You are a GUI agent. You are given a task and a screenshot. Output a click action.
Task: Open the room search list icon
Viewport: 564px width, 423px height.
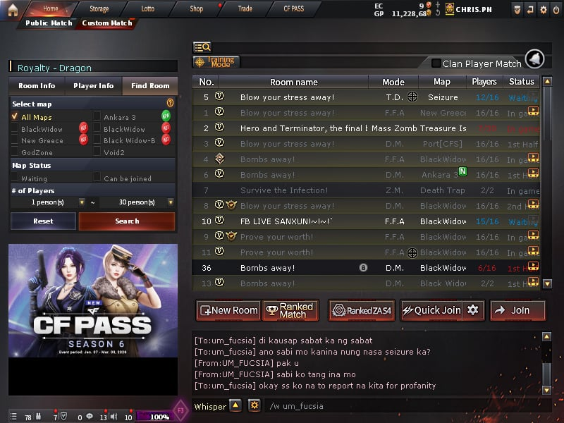[202, 47]
